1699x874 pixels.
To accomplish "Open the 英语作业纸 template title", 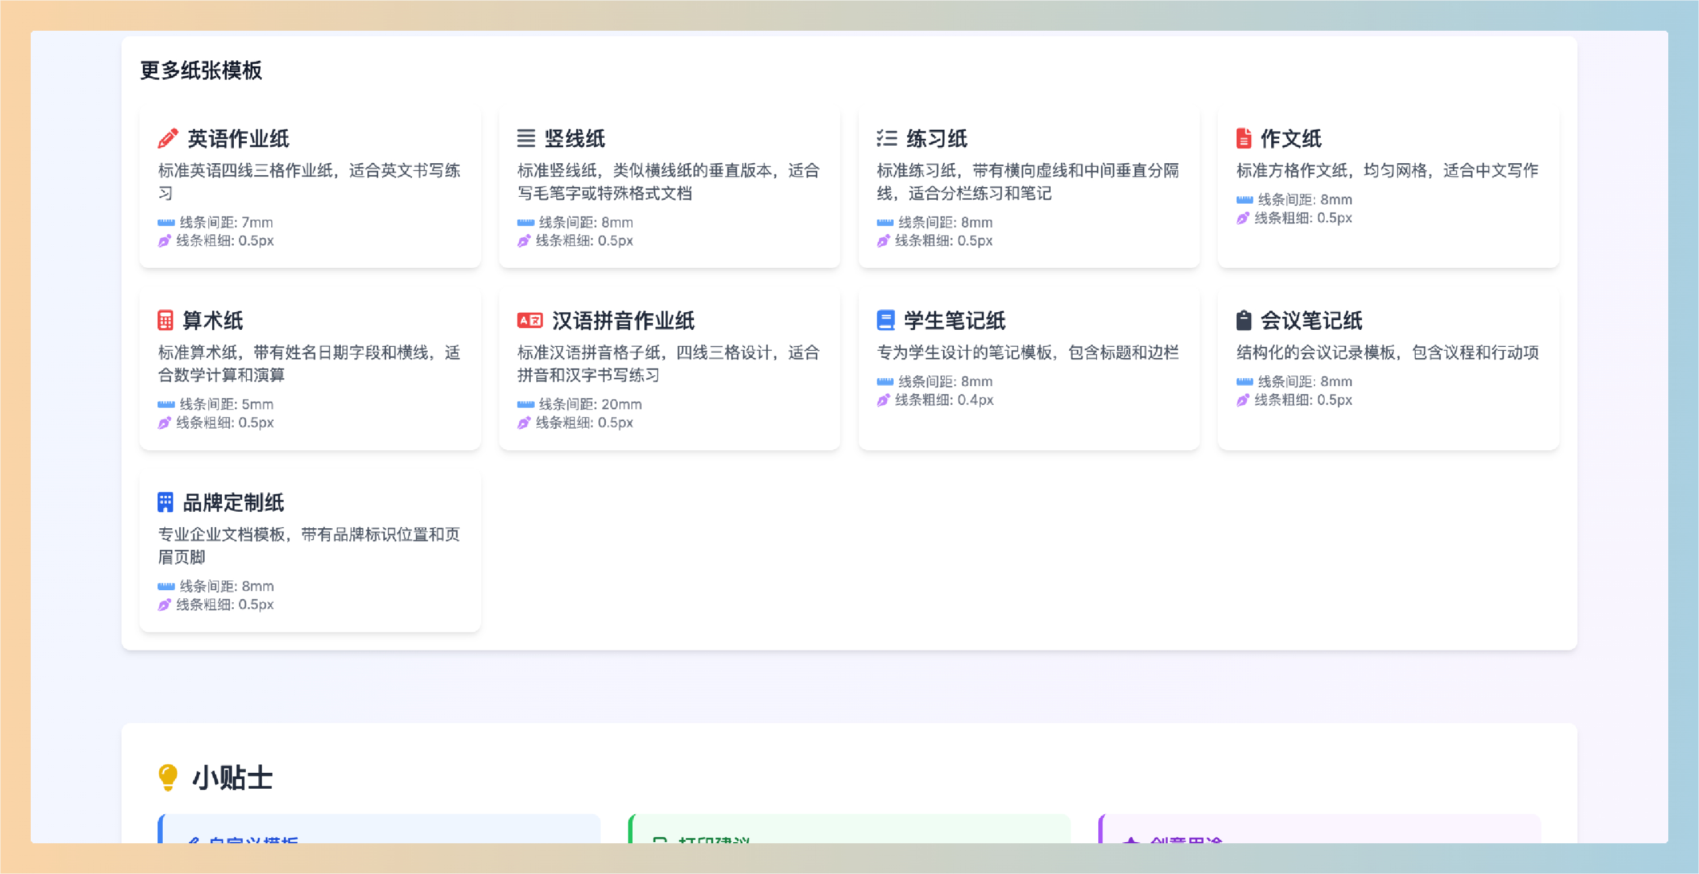I will pos(238,138).
